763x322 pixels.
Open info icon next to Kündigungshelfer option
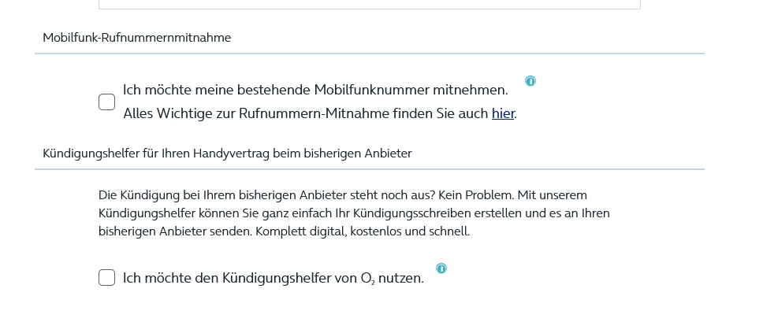441,268
